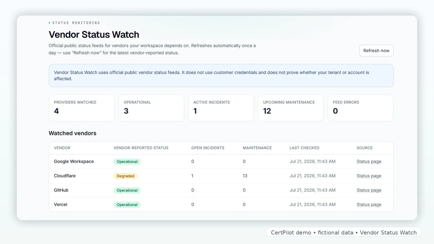This screenshot has height=244, width=434.
Task: Click the public feeds info banner
Action: [x=221, y=76]
